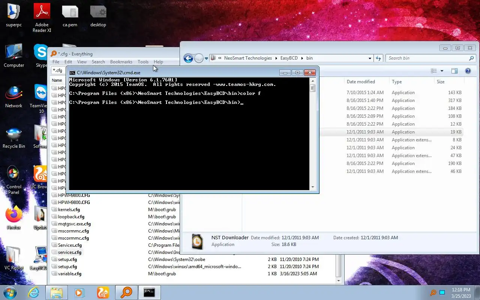The height and width of the screenshot is (300, 480).
Task: Click the NST Downloader details pane icon
Action: click(x=197, y=241)
